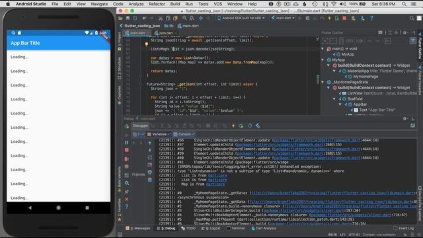This screenshot has height=238, width=423.
Task: Click the green Debug bug icon in main toolbar
Action: [307, 18]
